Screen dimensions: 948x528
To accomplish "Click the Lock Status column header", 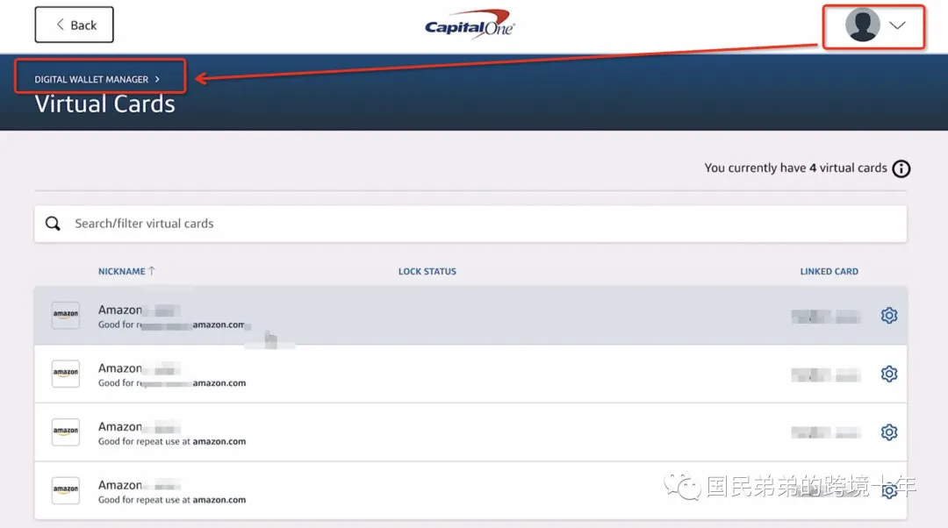I will pos(427,272).
